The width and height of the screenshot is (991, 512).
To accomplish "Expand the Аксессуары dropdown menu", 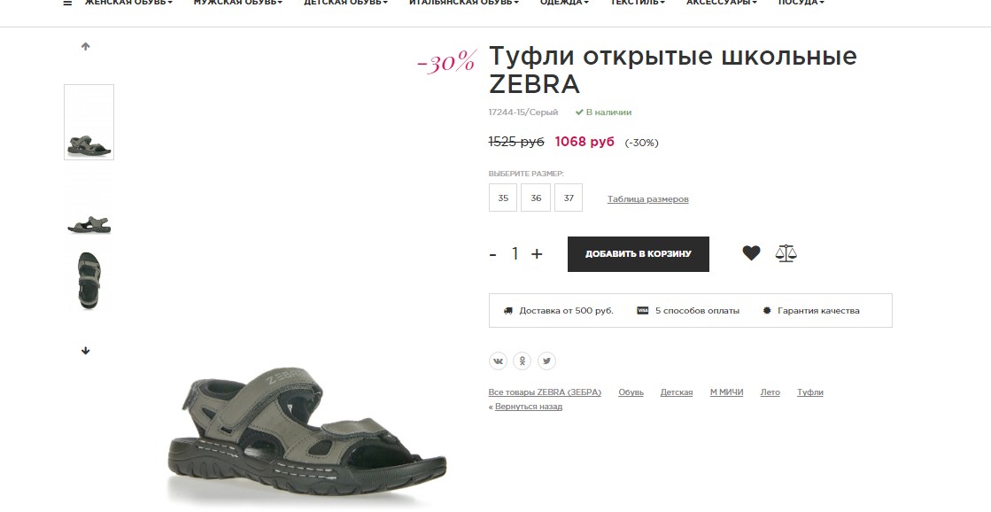I will click(x=721, y=3).
